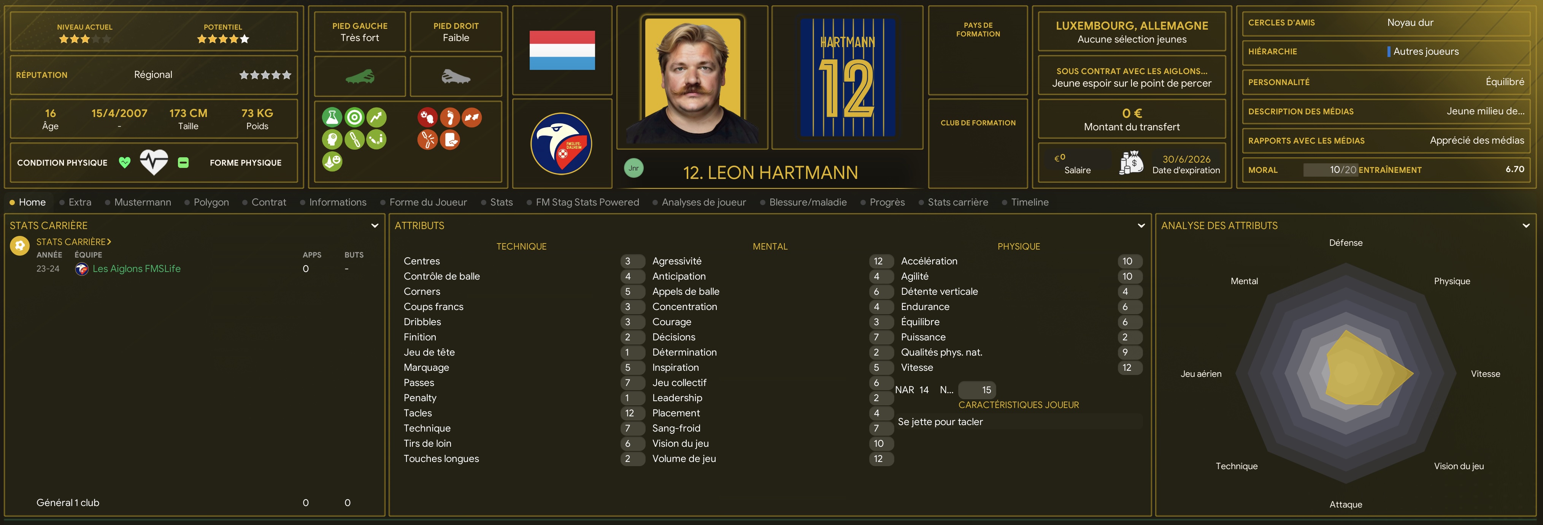Switch to the Contrat tab
1543x525 pixels.
tap(268, 202)
